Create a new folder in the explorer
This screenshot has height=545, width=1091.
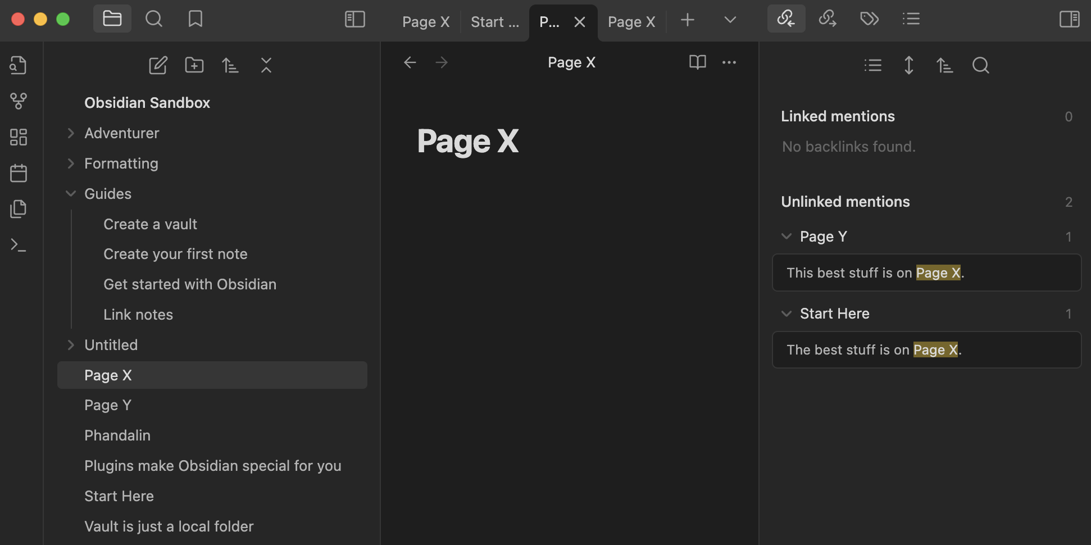click(x=194, y=65)
